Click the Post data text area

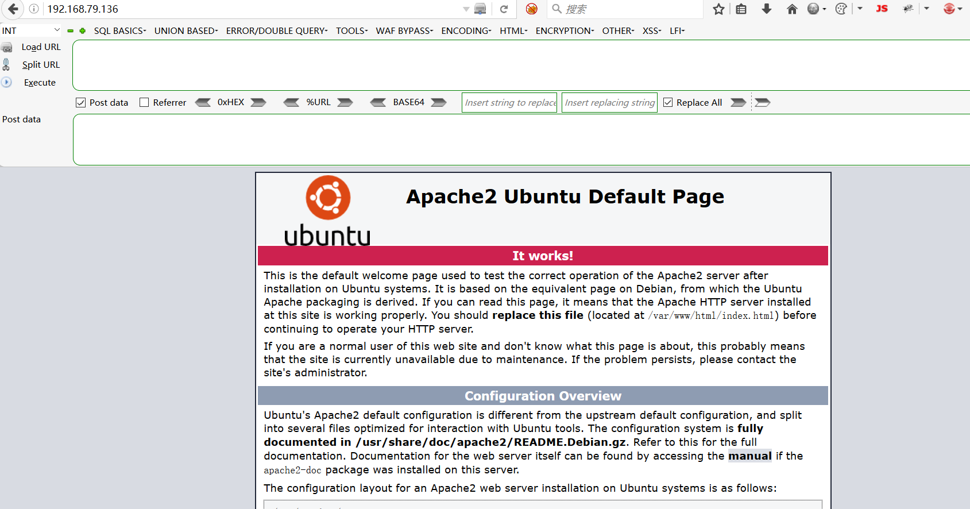[521, 140]
